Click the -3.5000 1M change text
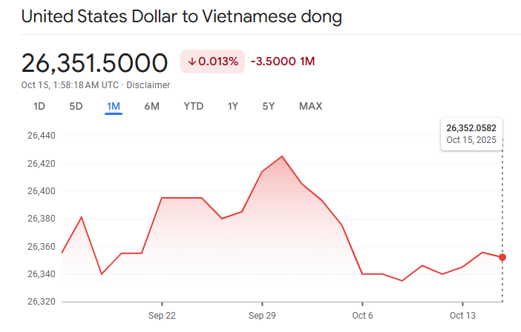This screenshot has width=521, height=332. click(283, 62)
